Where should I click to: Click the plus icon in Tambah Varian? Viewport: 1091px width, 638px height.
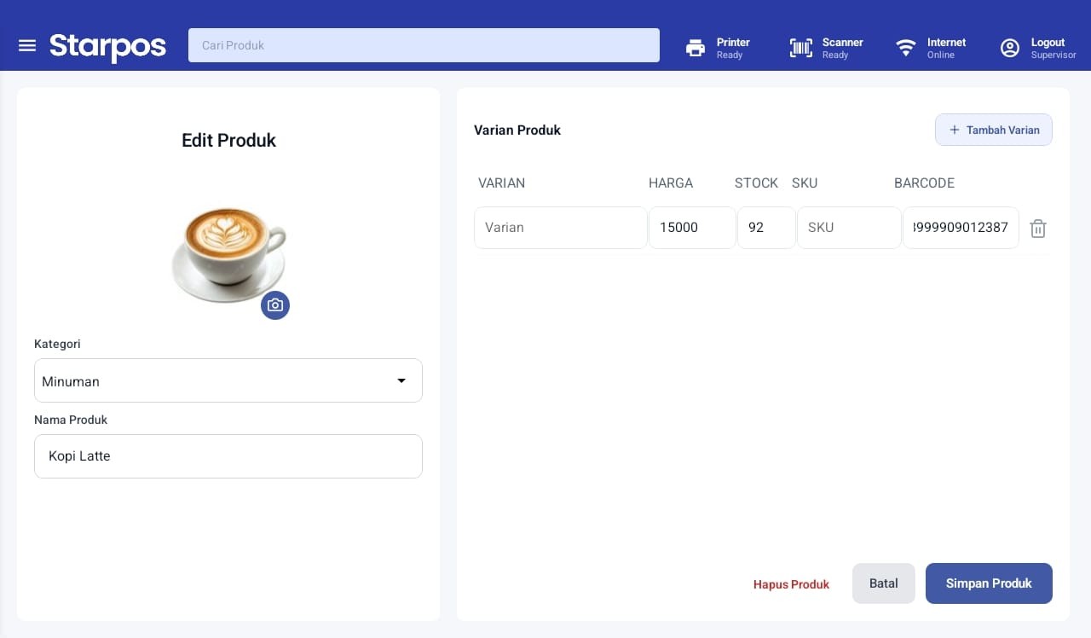point(955,130)
